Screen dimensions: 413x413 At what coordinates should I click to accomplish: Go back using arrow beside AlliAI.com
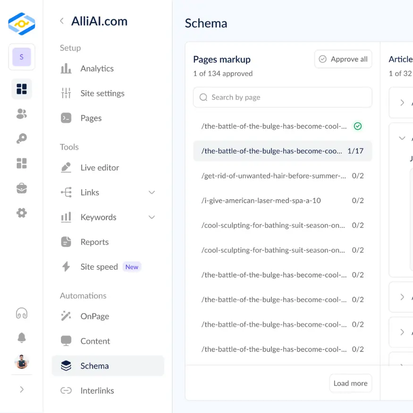pyautogui.click(x=62, y=21)
